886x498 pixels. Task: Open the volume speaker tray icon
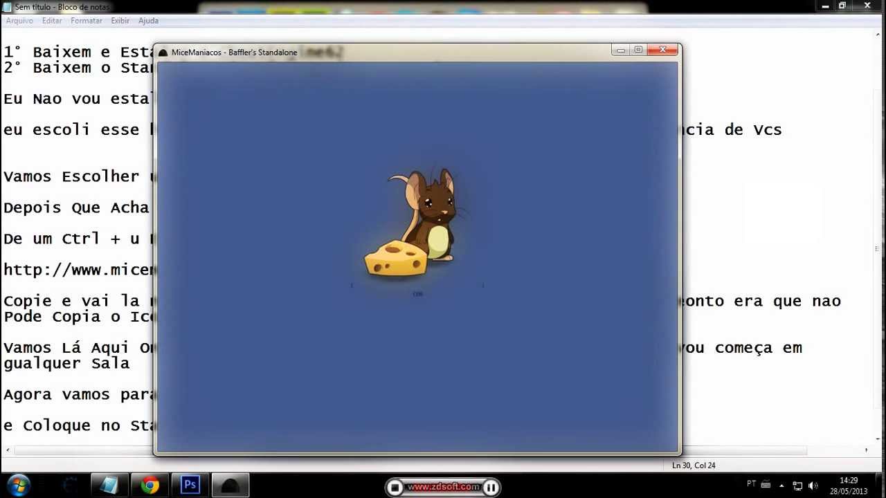coord(813,486)
